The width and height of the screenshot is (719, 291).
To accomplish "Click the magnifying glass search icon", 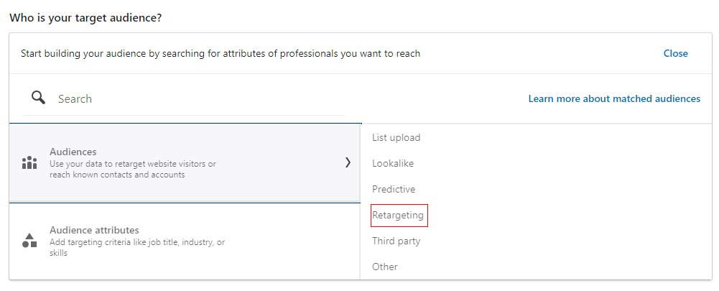I will [x=39, y=97].
